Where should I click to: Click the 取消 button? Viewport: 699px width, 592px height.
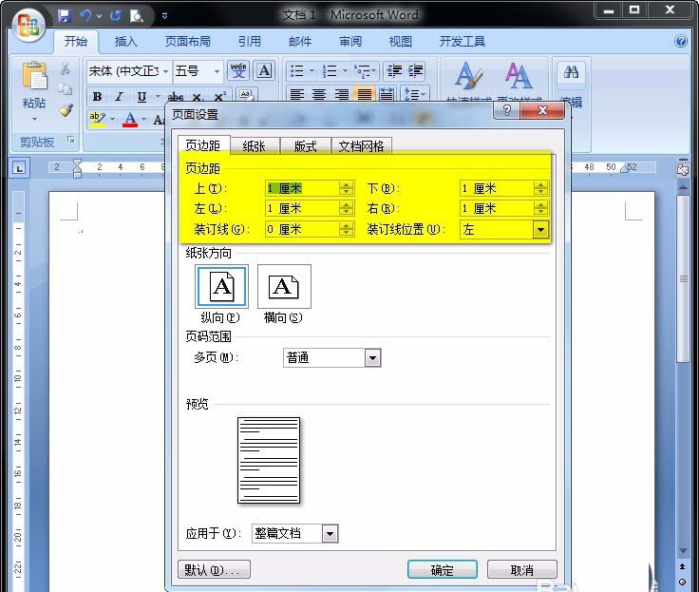[x=521, y=570]
